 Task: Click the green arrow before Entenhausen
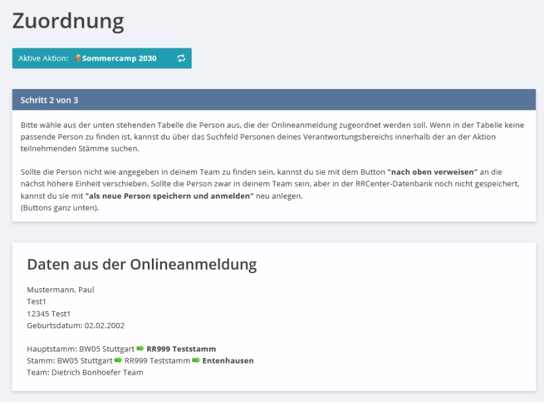coord(196,361)
